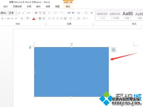Viewport: 143px width, 107px height.
Task: Click the rectangle's left-middle sizing handle
Action: 34,72
